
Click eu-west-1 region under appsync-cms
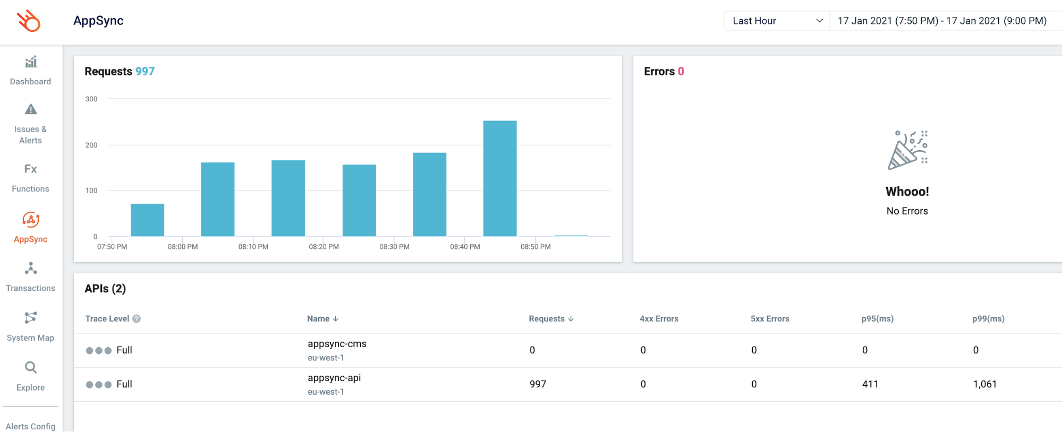pos(326,358)
